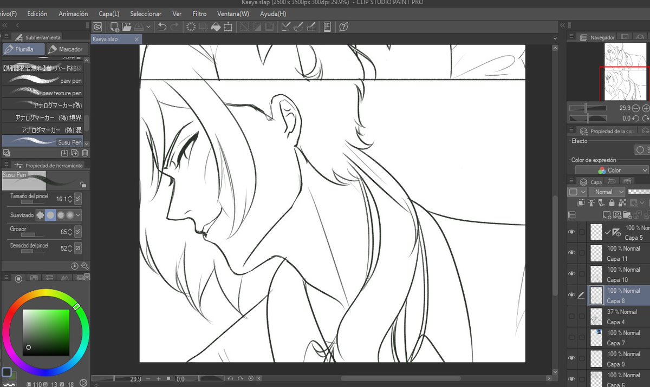The image size is (650, 387).
Task: Select second Suavizado anti-aliasing option
Action: [x=50, y=215]
